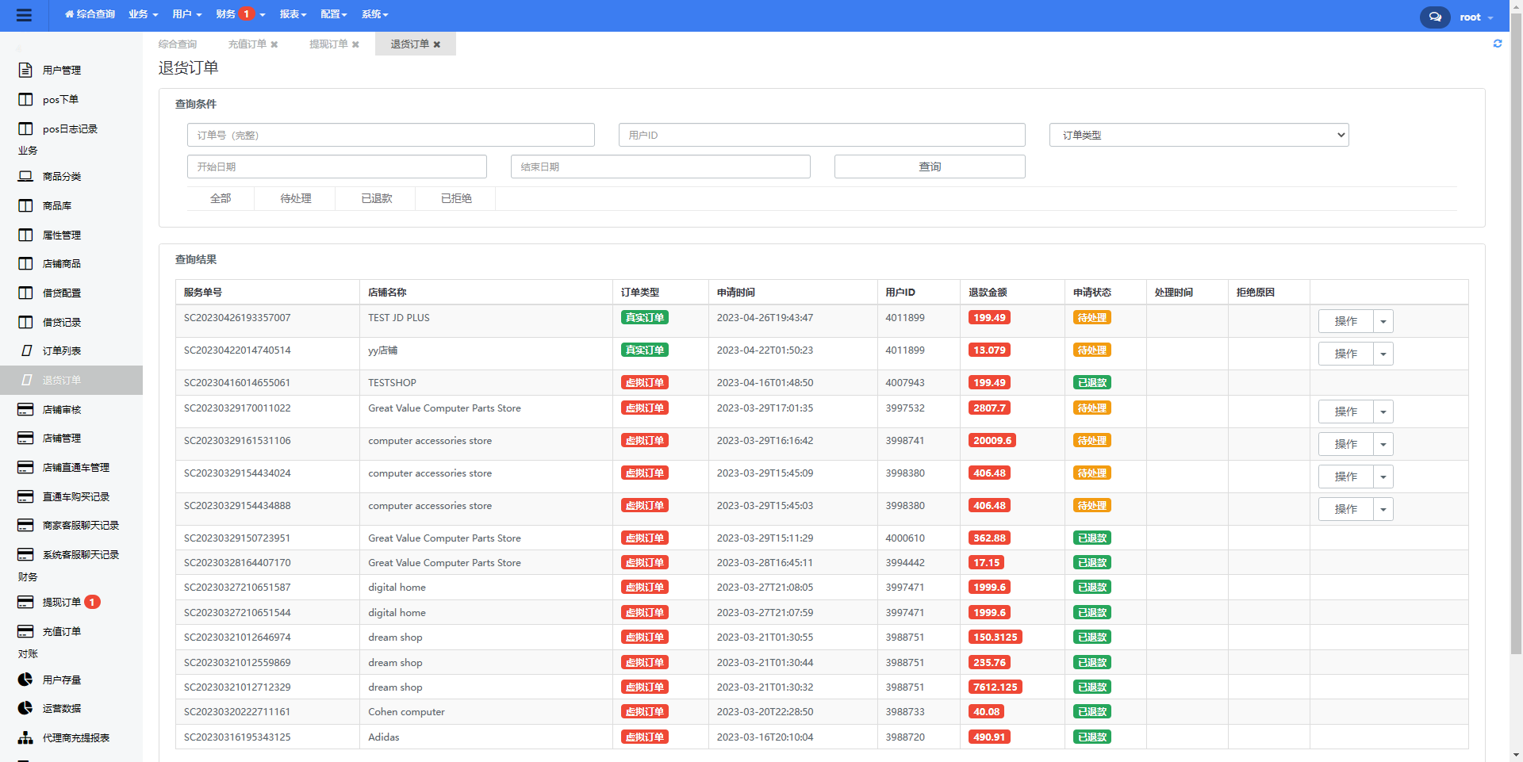The width and height of the screenshot is (1523, 762).
Task: Open 店铺管理 card icon
Action: (25, 438)
